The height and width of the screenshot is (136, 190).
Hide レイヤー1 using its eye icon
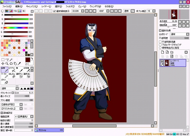click(162, 61)
